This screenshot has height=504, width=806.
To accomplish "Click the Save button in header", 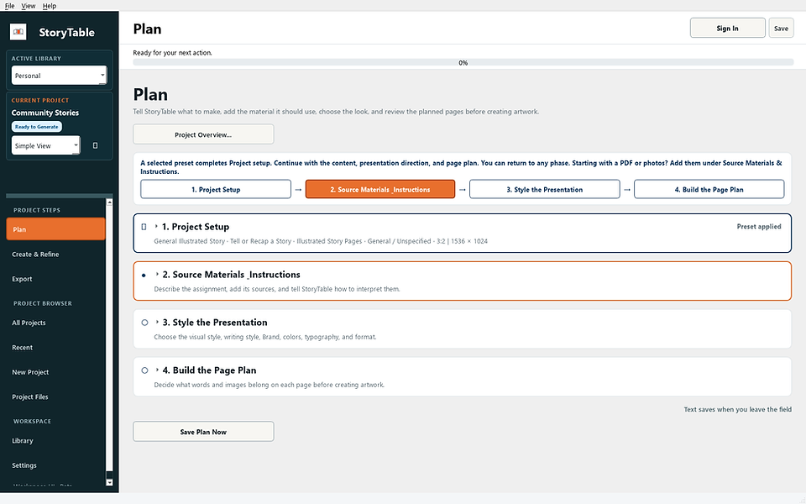I will tap(781, 29).
